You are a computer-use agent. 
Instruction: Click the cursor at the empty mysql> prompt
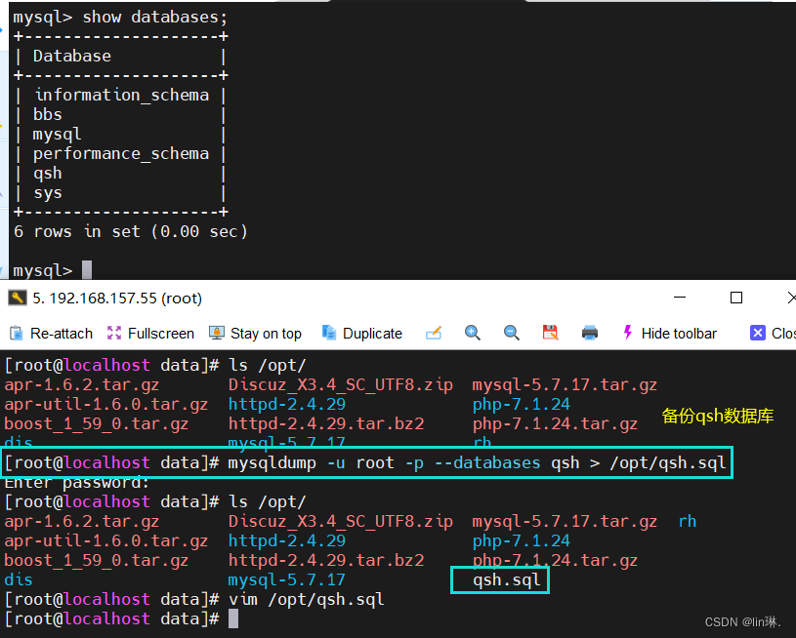[x=87, y=270]
